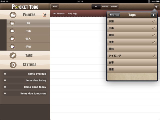Check the 食事 tag
This screenshot has height=120, width=160.
point(132,62)
